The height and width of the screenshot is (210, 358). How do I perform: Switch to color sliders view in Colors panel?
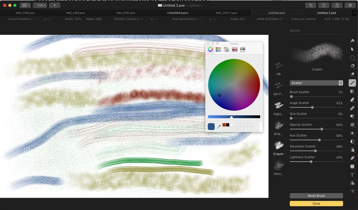click(218, 49)
